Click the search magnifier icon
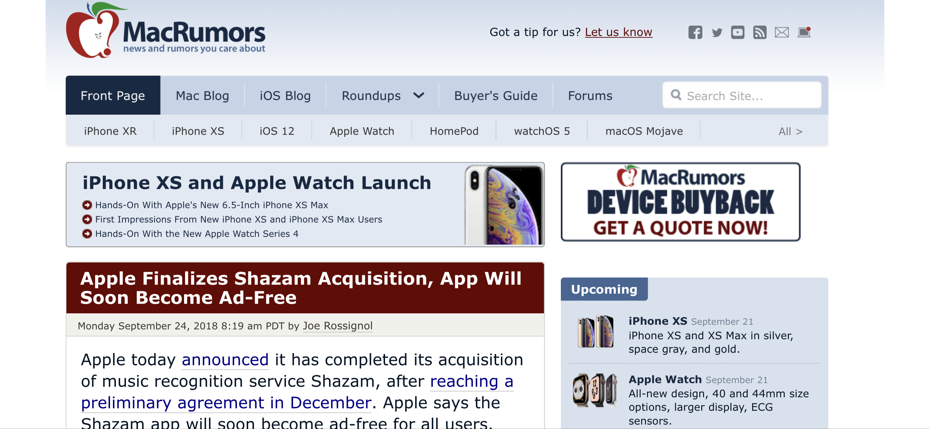930x429 pixels. 676,95
